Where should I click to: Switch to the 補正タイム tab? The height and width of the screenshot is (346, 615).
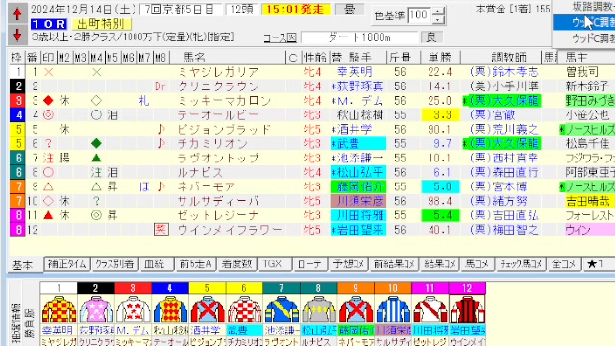67,264
